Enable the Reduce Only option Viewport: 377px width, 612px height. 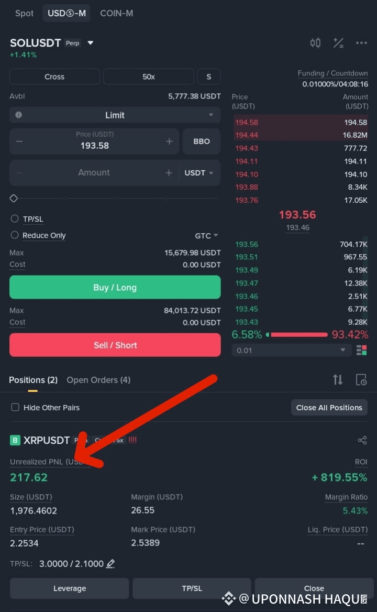point(15,235)
